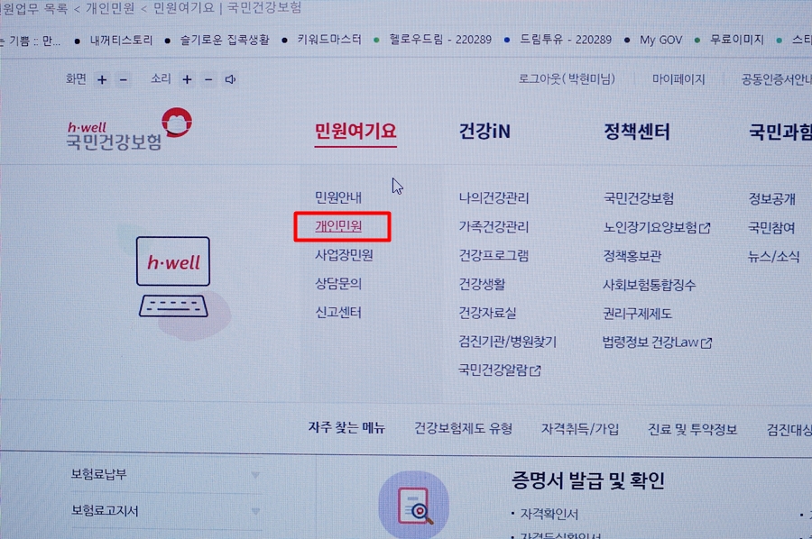Image resolution: width=812 pixels, height=539 pixels.
Task: Open 건강생활 page
Action: (482, 285)
